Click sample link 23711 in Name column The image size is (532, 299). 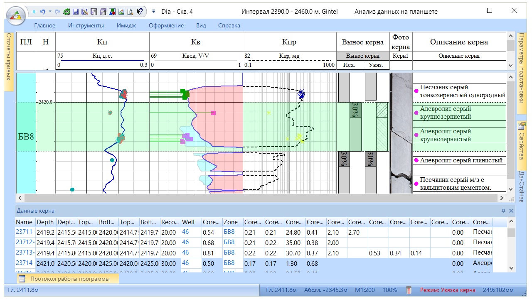pyautogui.click(x=24, y=233)
